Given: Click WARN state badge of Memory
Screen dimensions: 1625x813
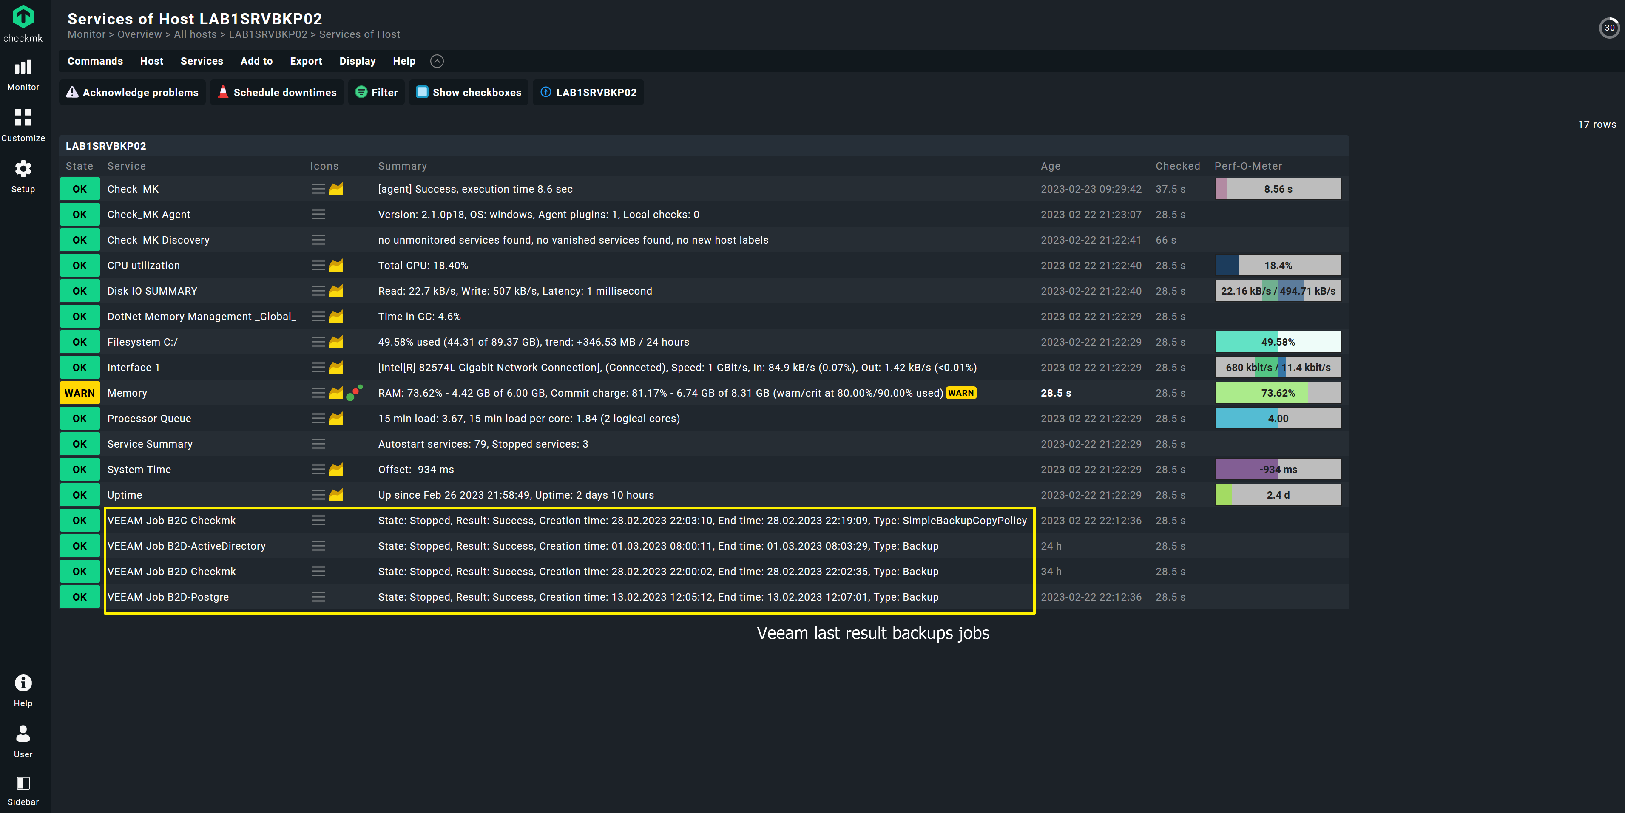Looking at the screenshot, I should tap(80, 393).
